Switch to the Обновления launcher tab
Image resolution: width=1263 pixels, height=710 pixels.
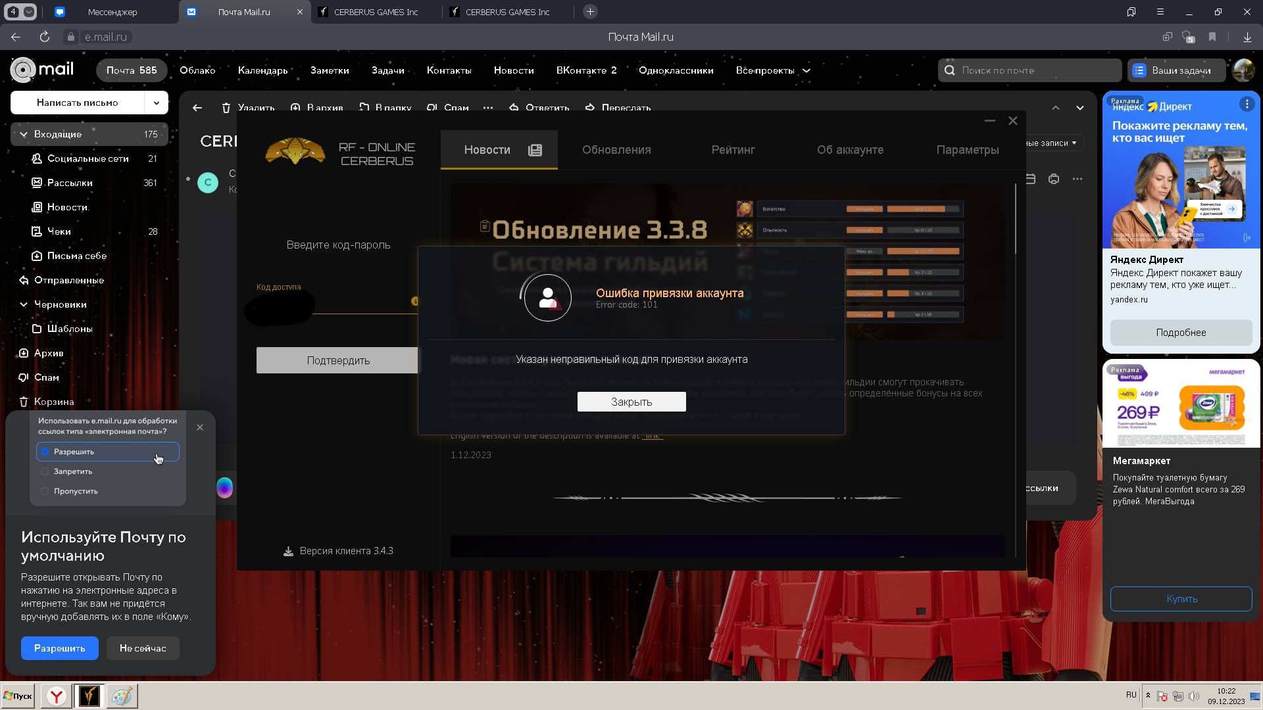pyautogui.click(x=616, y=150)
